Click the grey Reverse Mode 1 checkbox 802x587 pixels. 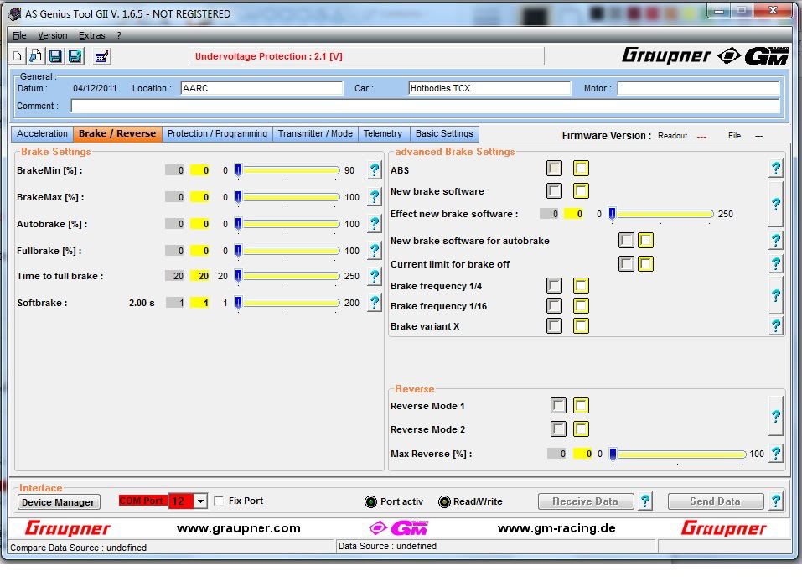point(558,405)
